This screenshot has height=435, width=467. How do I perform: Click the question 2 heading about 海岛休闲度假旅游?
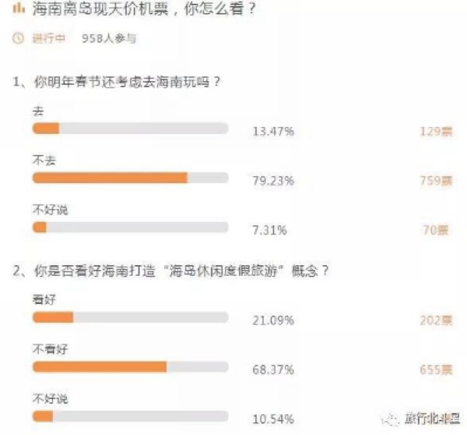[x=171, y=271]
